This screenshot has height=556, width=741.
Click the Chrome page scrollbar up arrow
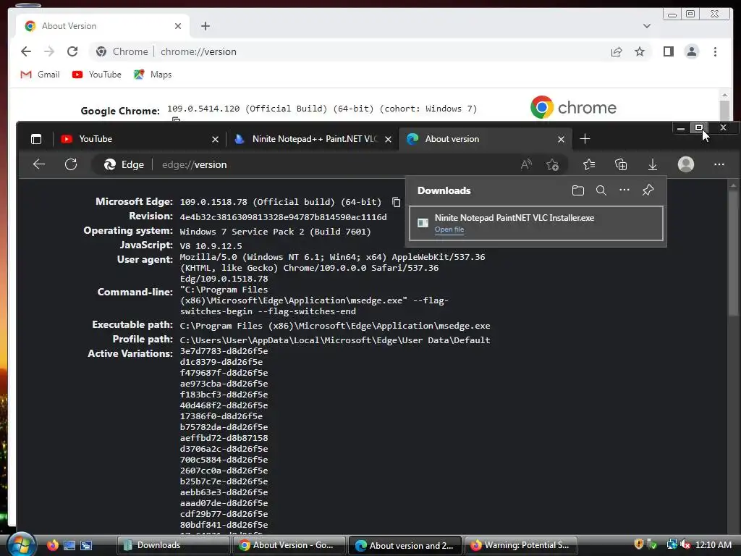pos(724,95)
